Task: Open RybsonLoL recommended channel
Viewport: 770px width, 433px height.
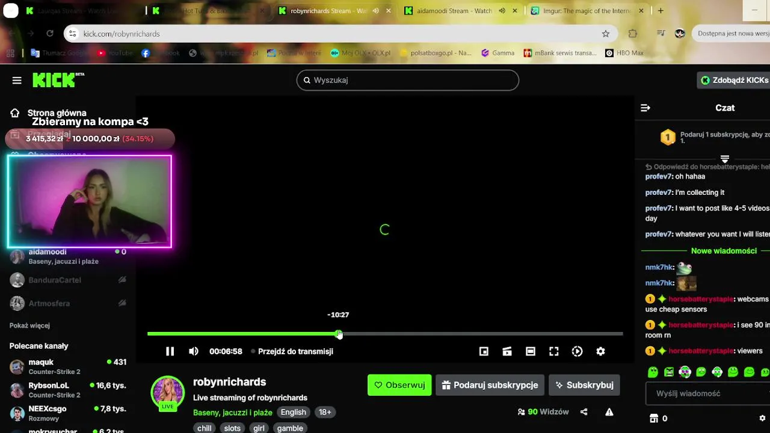Action: (68, 390)
